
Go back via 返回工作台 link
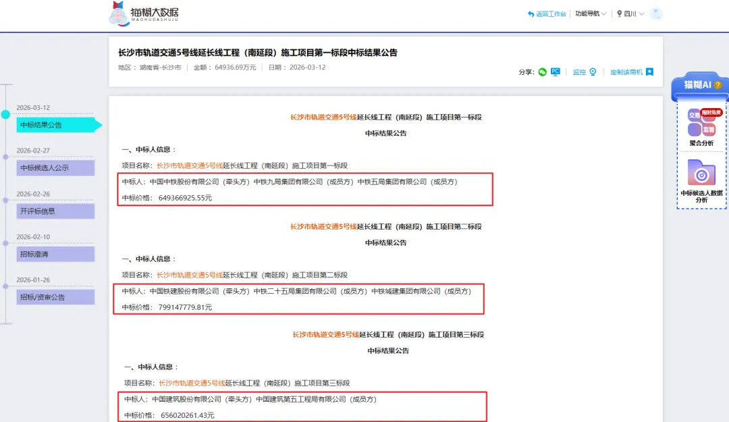pos(547,14)
